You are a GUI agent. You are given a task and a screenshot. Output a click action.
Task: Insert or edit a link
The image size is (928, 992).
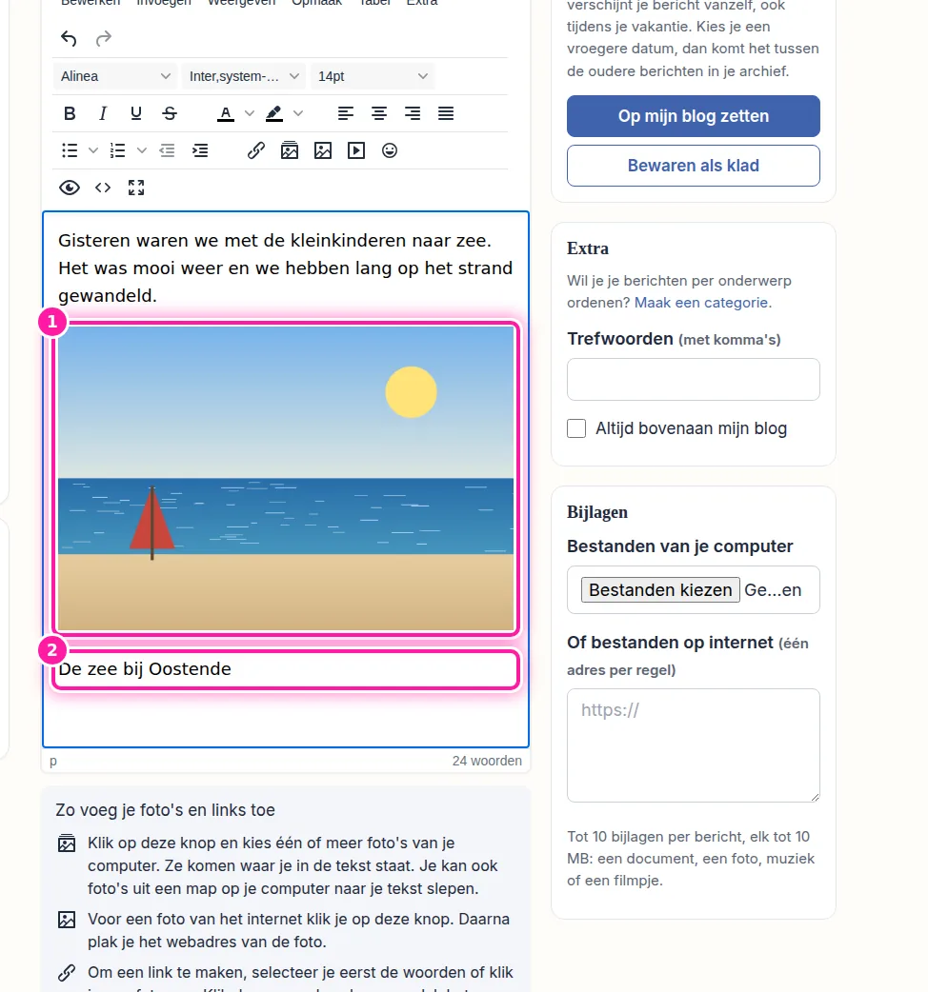click(255, 150)
